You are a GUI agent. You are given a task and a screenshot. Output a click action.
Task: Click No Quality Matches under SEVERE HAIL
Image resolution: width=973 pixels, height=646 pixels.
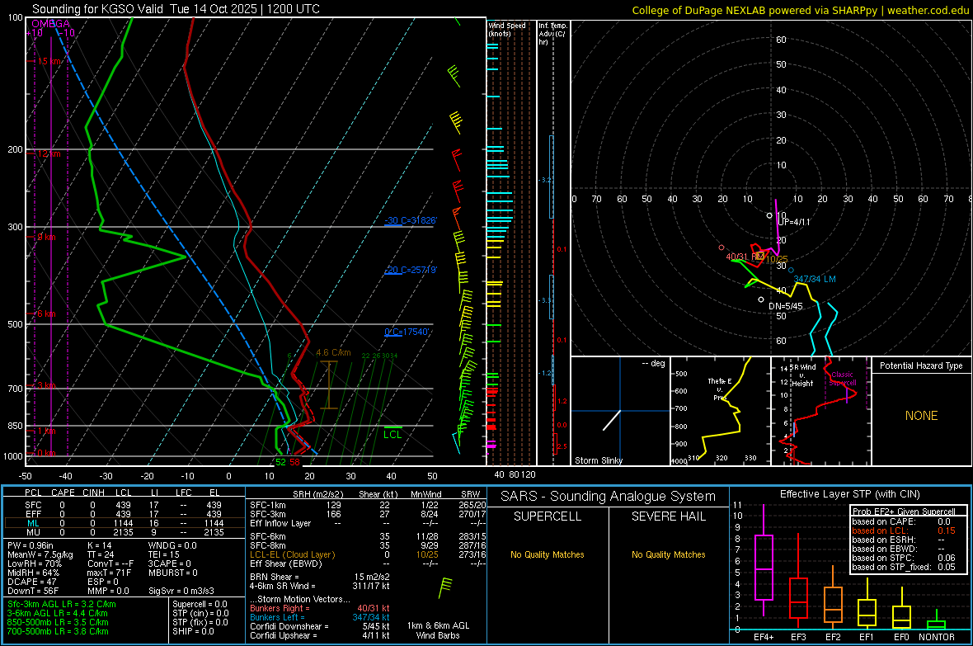coord(668,554)
